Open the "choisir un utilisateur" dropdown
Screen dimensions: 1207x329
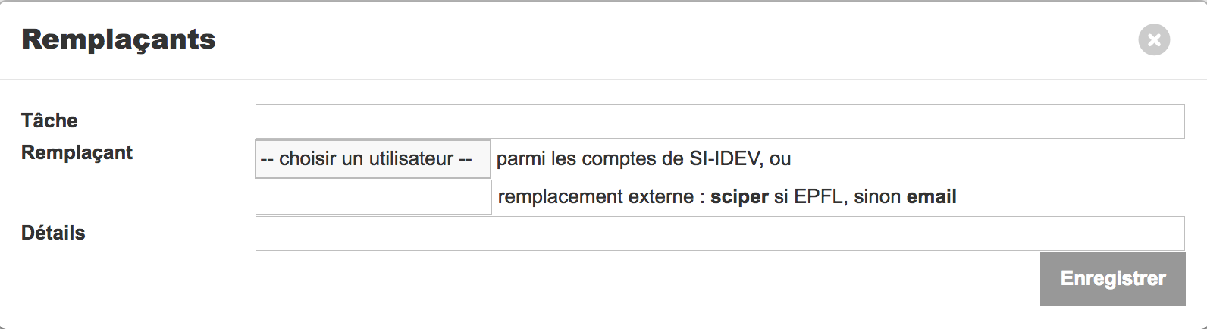click(373, 159)
